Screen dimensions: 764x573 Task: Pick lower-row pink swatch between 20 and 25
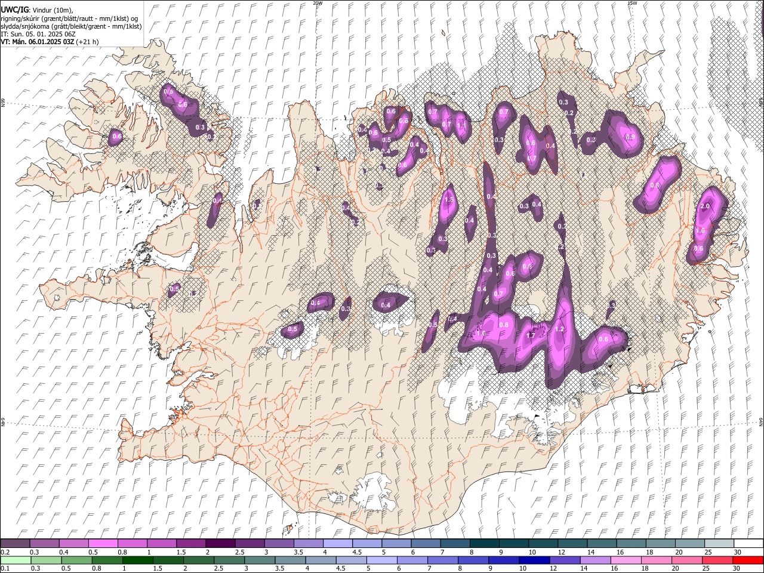click(687, 560)
